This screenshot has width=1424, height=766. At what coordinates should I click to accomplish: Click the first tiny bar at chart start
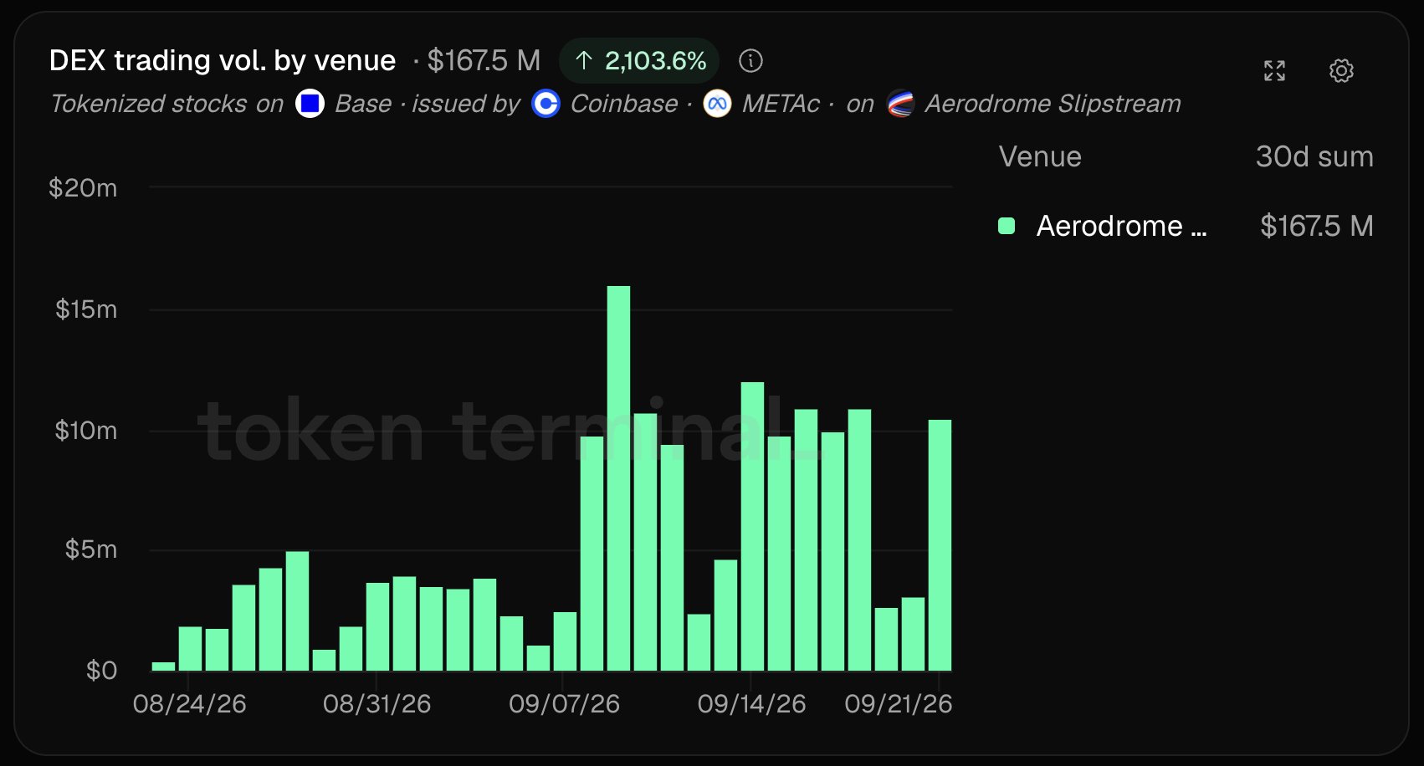pyautogui.click(x=163, y=666)
